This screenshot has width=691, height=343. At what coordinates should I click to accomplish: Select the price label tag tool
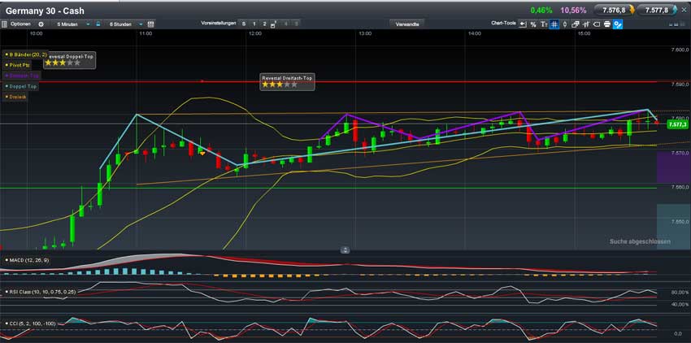[x=597, y=24]
